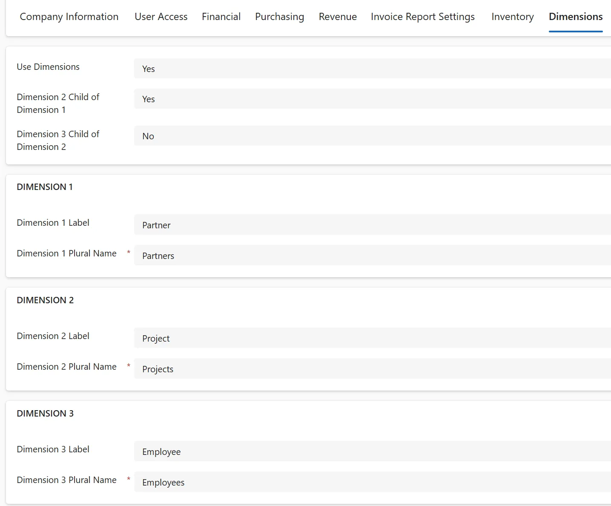611x506 pixels.
Task: Switch to Invoice Report Settings tab
Action: click(x=422, y=17)
